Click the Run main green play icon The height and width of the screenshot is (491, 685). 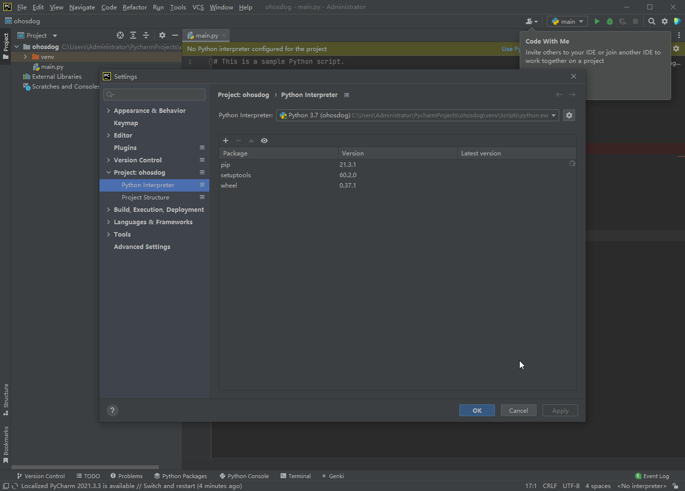tap(597, 21)
